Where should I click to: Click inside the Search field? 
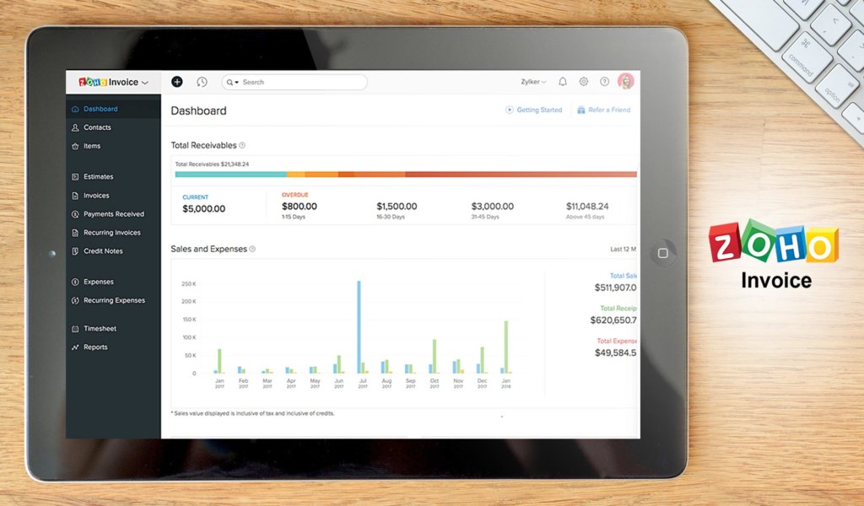(x=300, y=83)
